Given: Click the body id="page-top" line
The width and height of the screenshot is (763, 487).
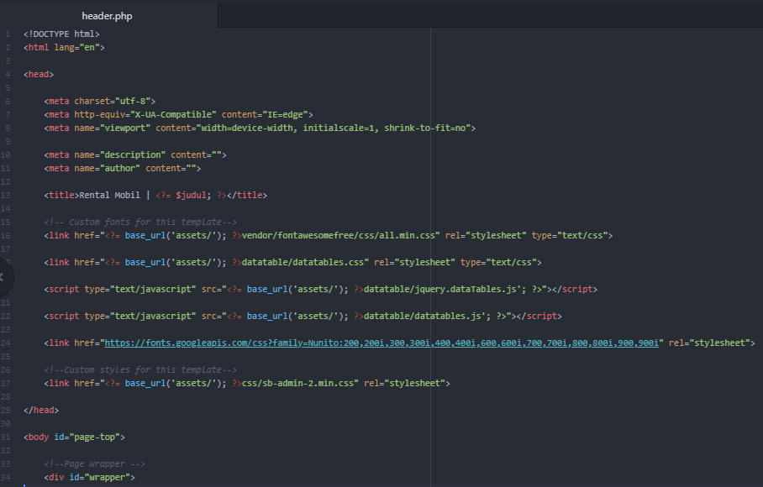Looking at the screenshot, I should point(74,437).
